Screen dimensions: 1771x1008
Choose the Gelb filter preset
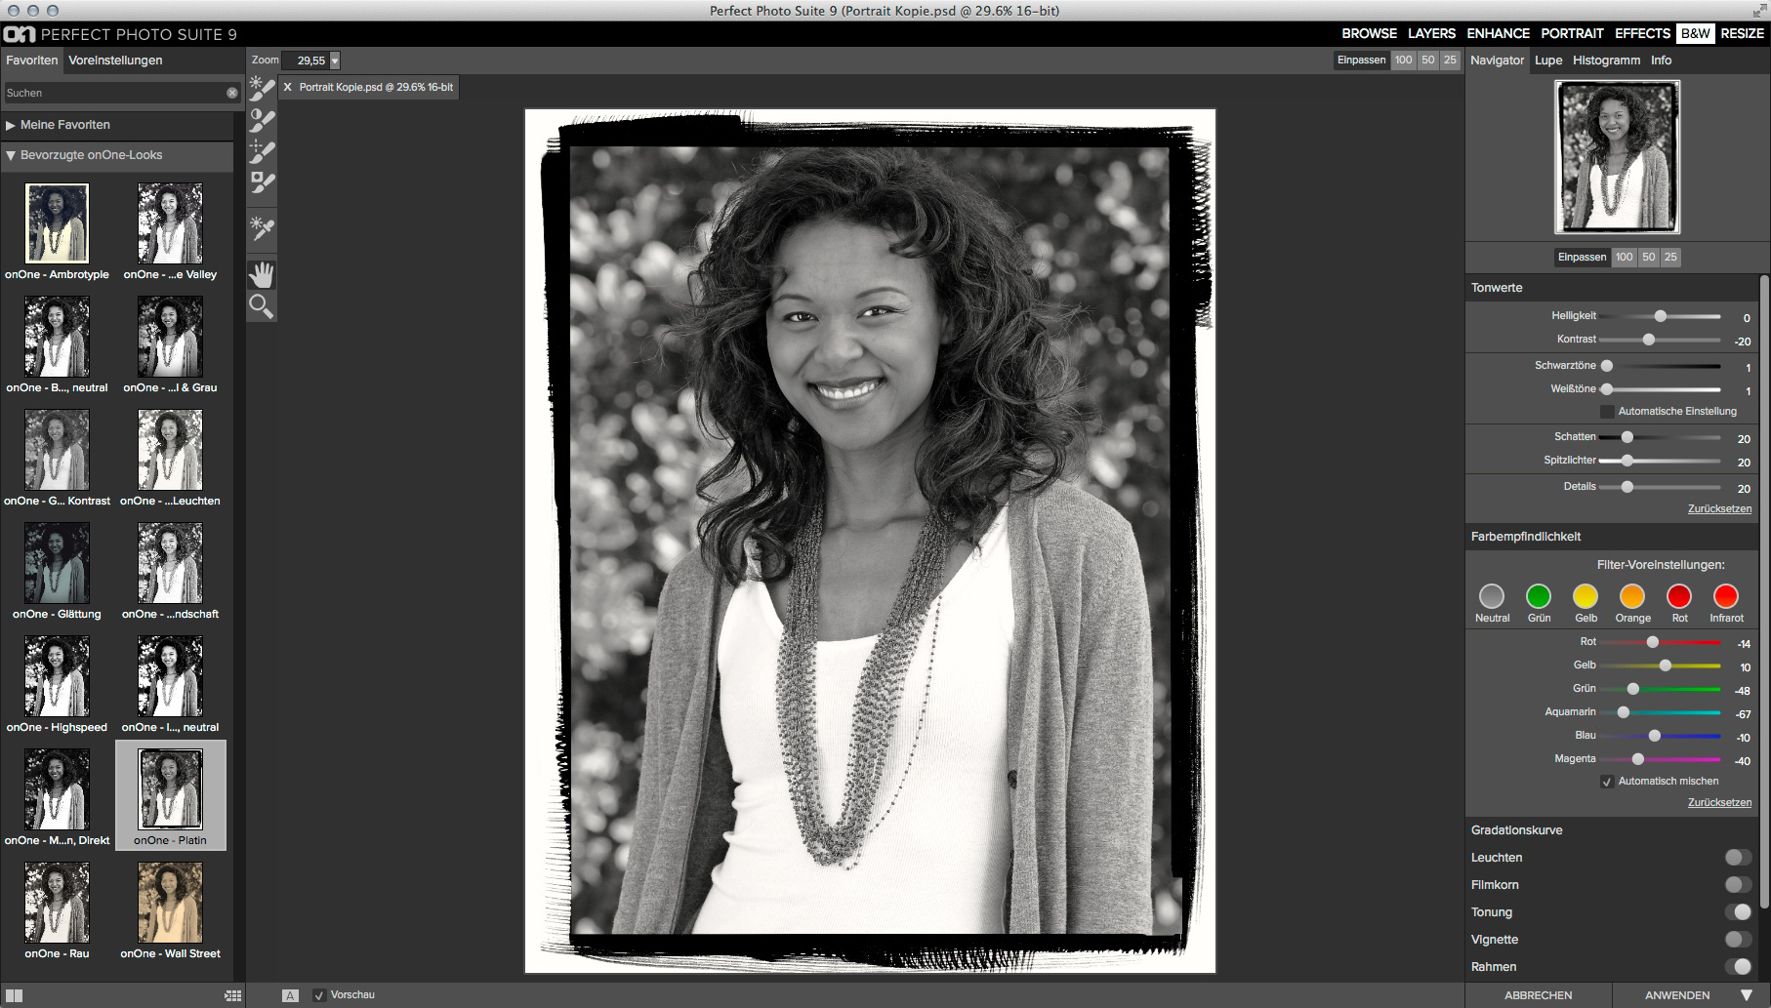click(1586, 596)
